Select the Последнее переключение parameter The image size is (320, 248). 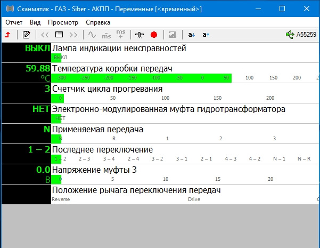coord(160,154)
